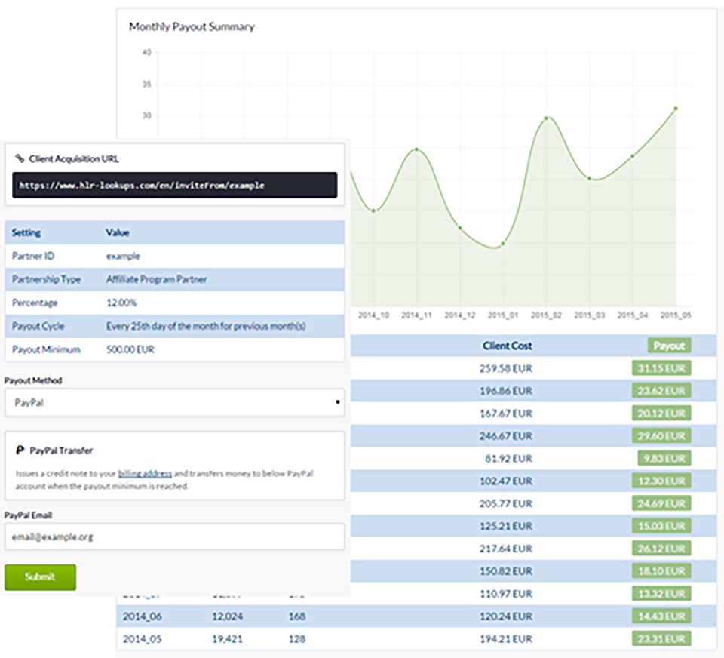Click the Affiliate Program Partner value

pyautogui.click(x=157, y=279)
